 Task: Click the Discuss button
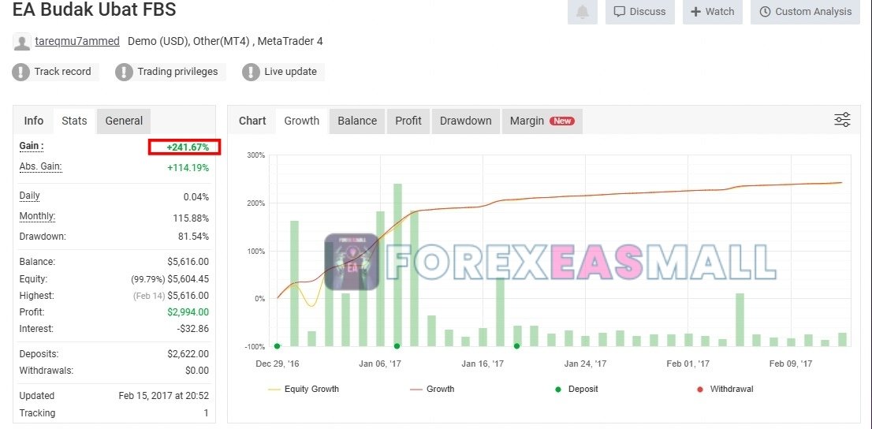point(639,12)
